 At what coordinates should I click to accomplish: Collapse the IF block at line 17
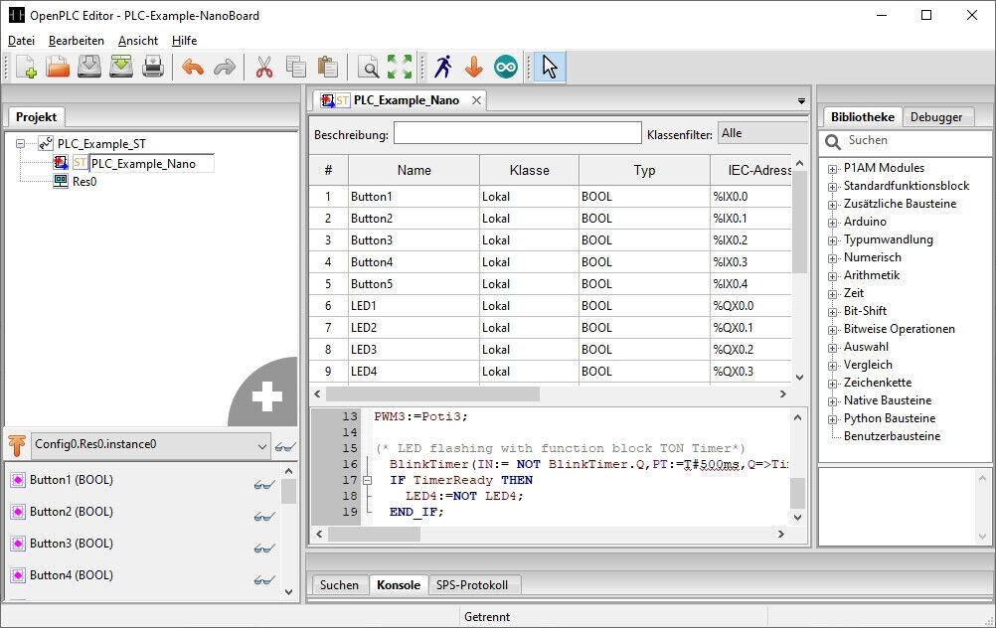(x=367, y=481)
